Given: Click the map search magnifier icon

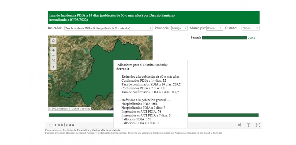Looking at the screenshot, I should (53, 41).
